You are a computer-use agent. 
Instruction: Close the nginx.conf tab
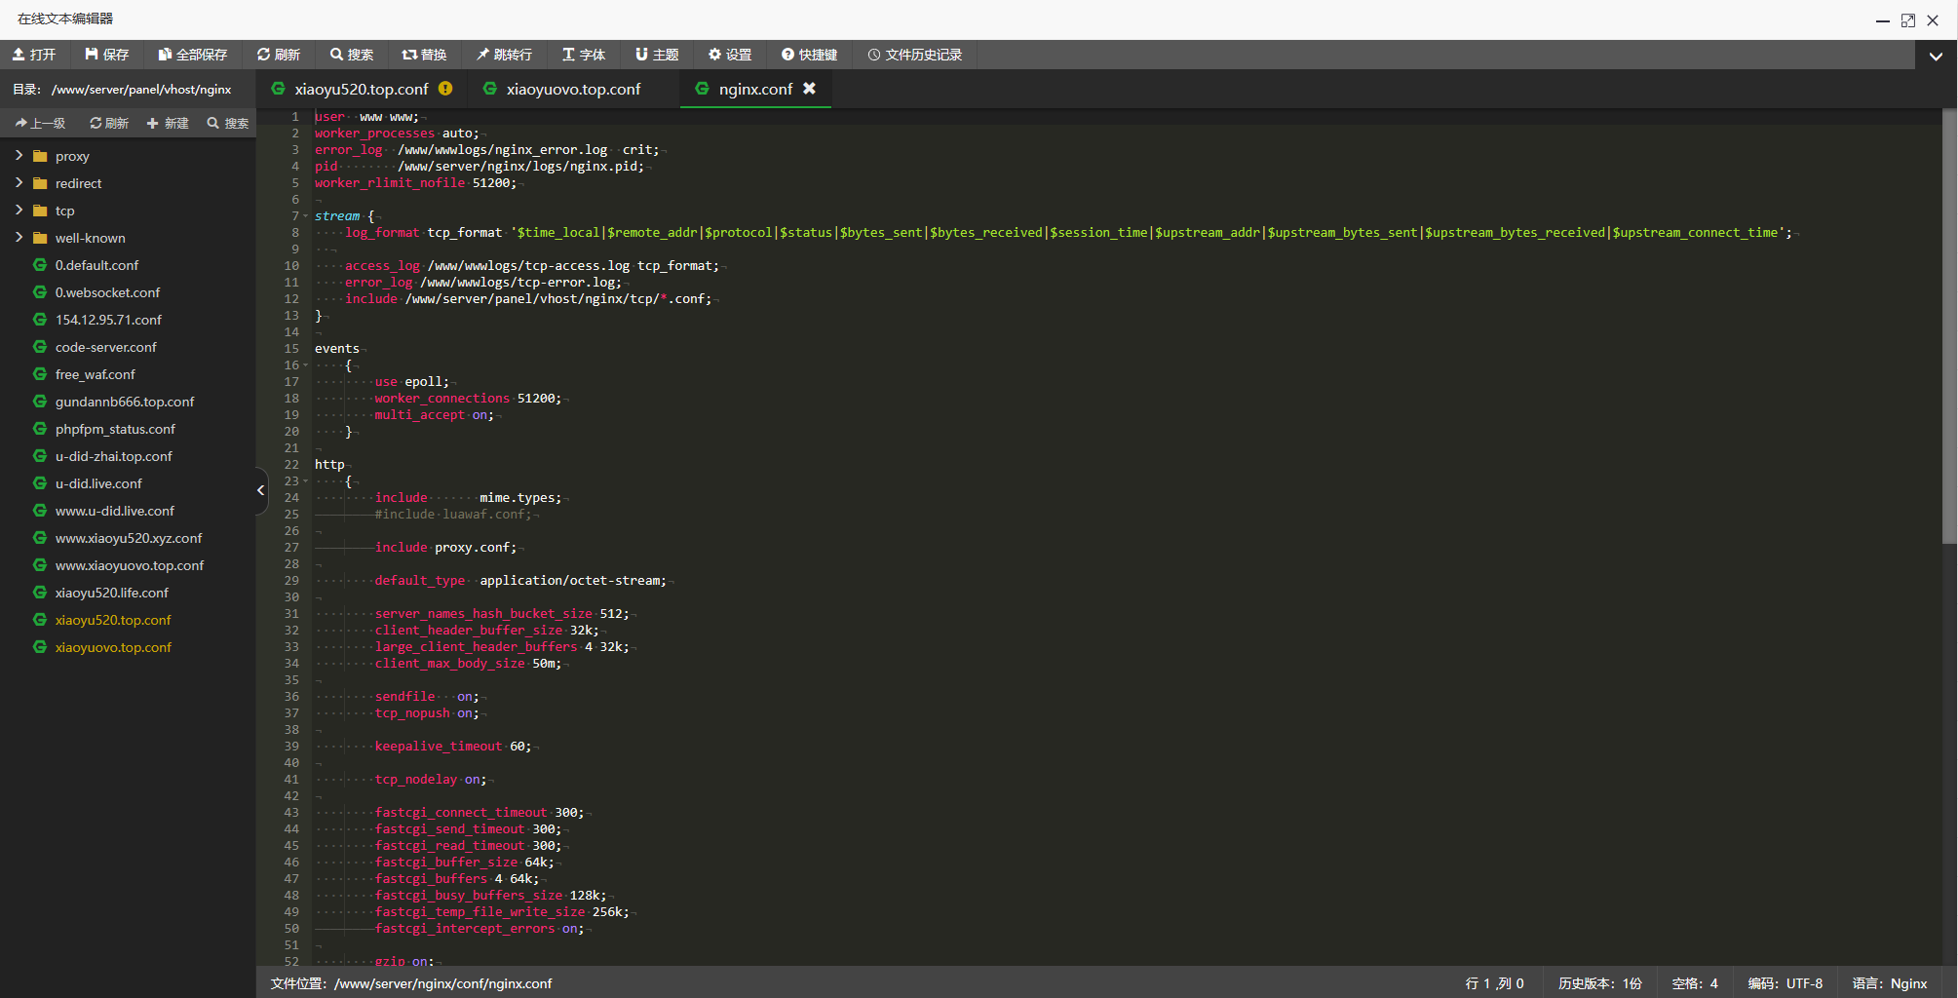pyautogui.click(x=809, y=89)
